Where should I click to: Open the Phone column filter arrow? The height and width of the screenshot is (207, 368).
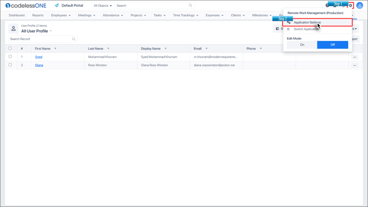click(261, 49)
